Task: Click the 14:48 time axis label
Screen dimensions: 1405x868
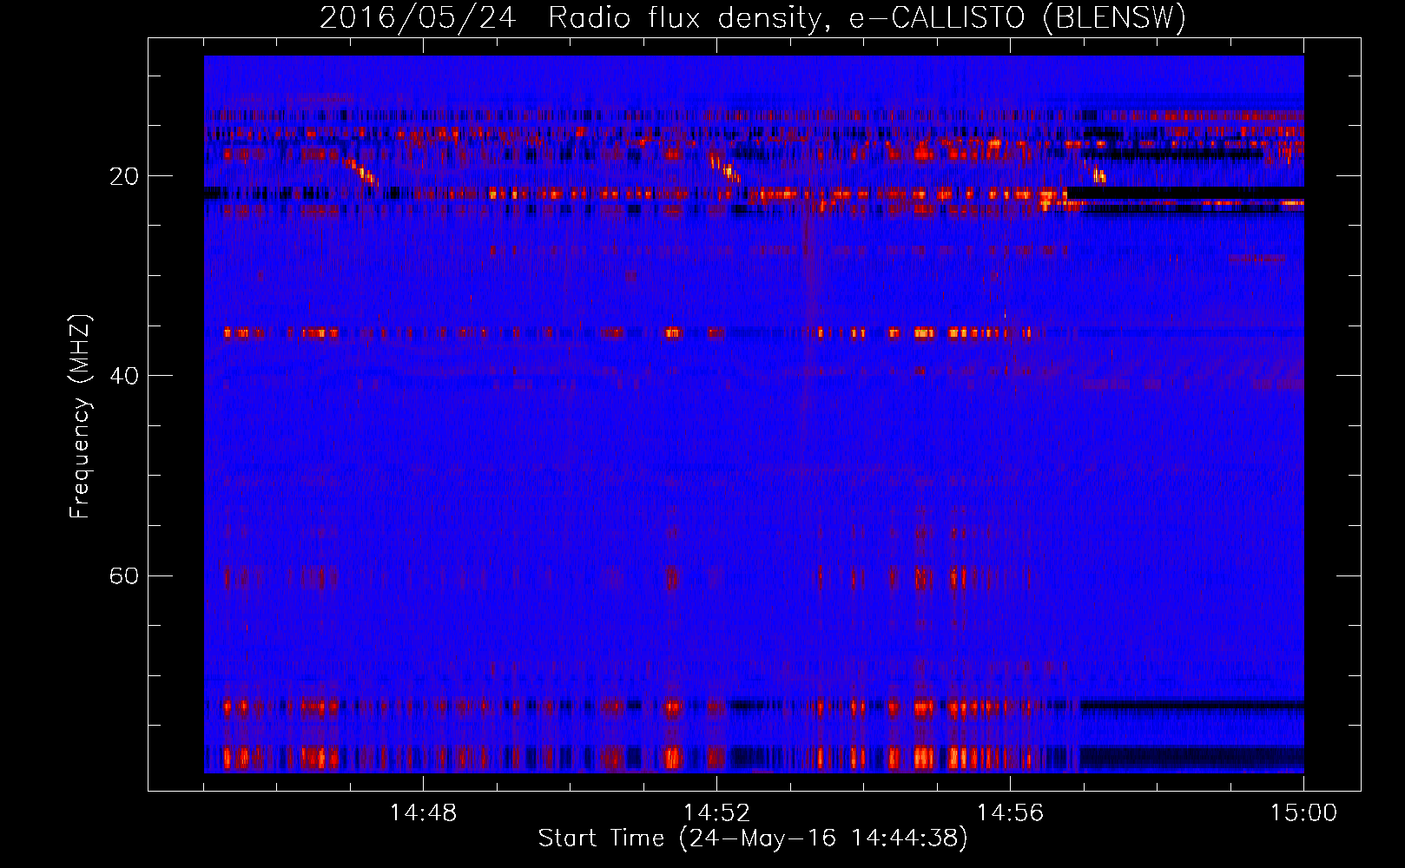Action: coord(423,813)
